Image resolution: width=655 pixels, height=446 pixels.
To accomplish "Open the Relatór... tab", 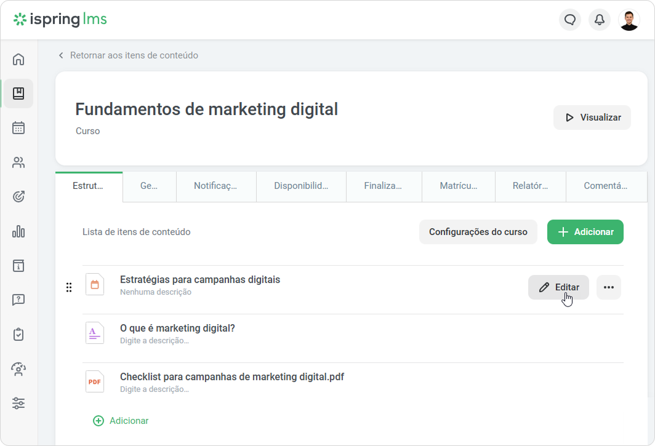I will pos(530,186).
